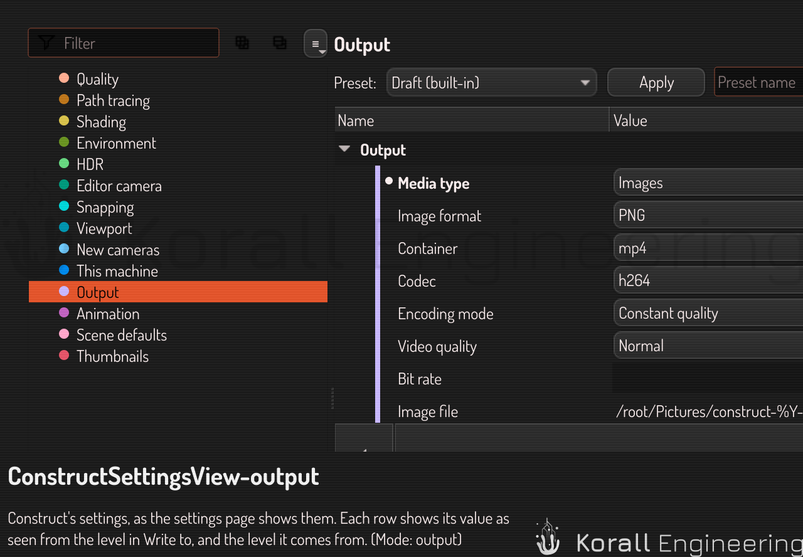Click the purple dot beside Animation

click(64, 312)
